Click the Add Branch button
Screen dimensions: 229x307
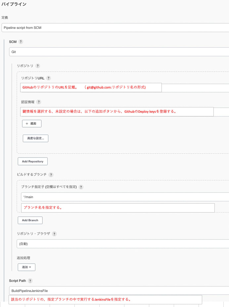(x=30, y=220)
